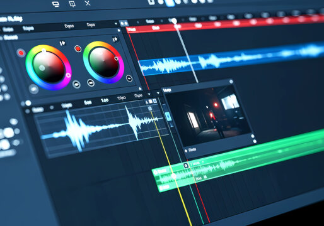Click the dark ring handle on the right color wheel
The width and height of the screenshot is (324, 226).
[116, 58]
